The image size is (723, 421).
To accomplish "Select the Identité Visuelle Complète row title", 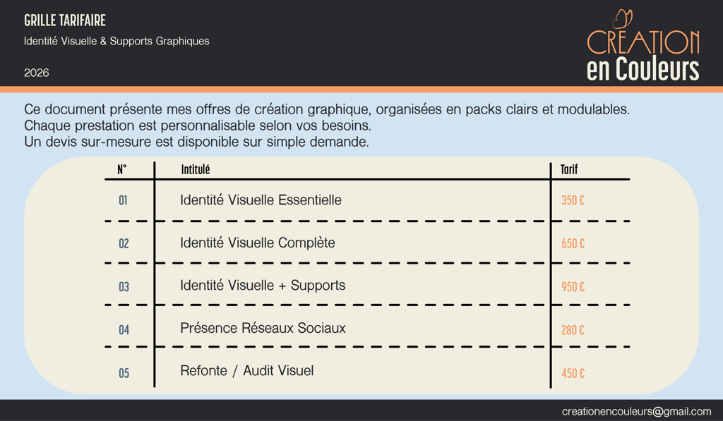I will 257,243.
